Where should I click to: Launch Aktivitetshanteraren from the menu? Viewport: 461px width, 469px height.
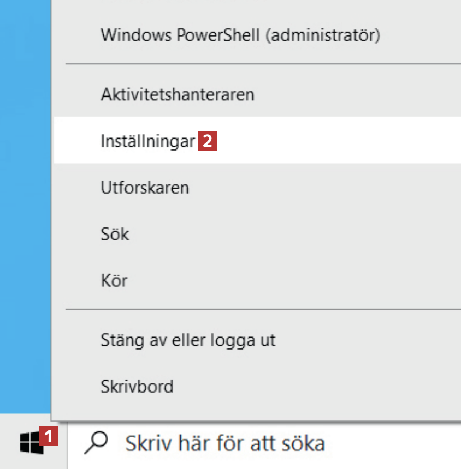[x=178, y=95]
